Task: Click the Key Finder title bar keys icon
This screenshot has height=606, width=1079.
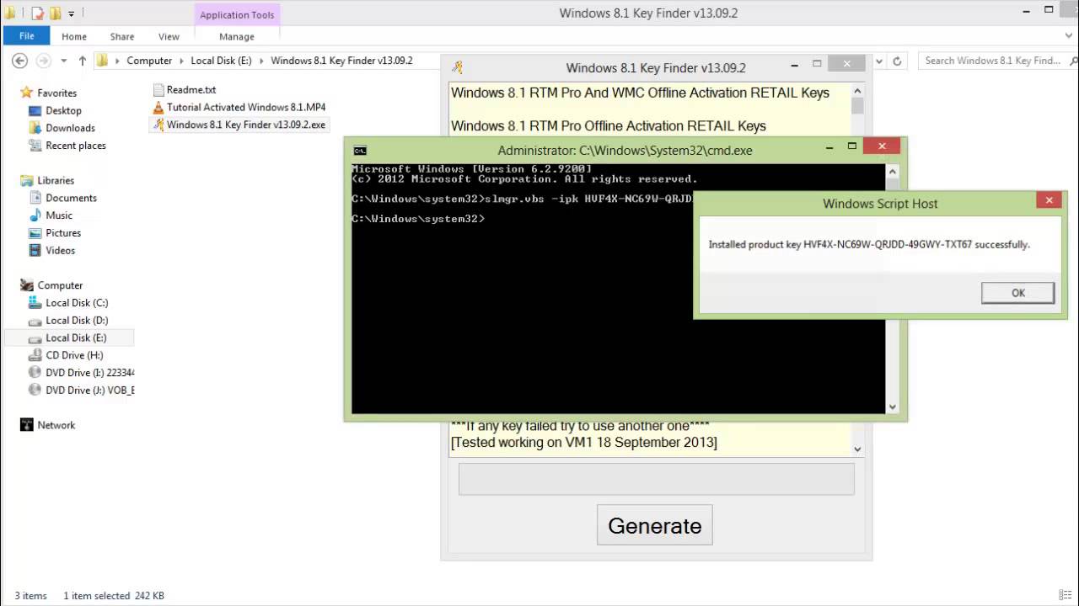Action: pos(457,67)
